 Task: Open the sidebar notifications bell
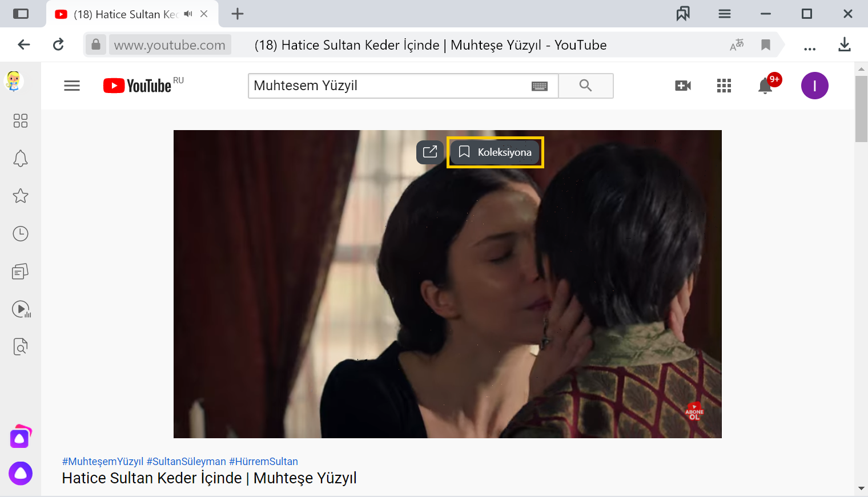[21, 158]
